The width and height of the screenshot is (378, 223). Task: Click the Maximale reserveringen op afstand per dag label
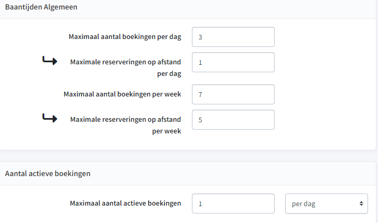pyautogui.click(x=125, y=68)
